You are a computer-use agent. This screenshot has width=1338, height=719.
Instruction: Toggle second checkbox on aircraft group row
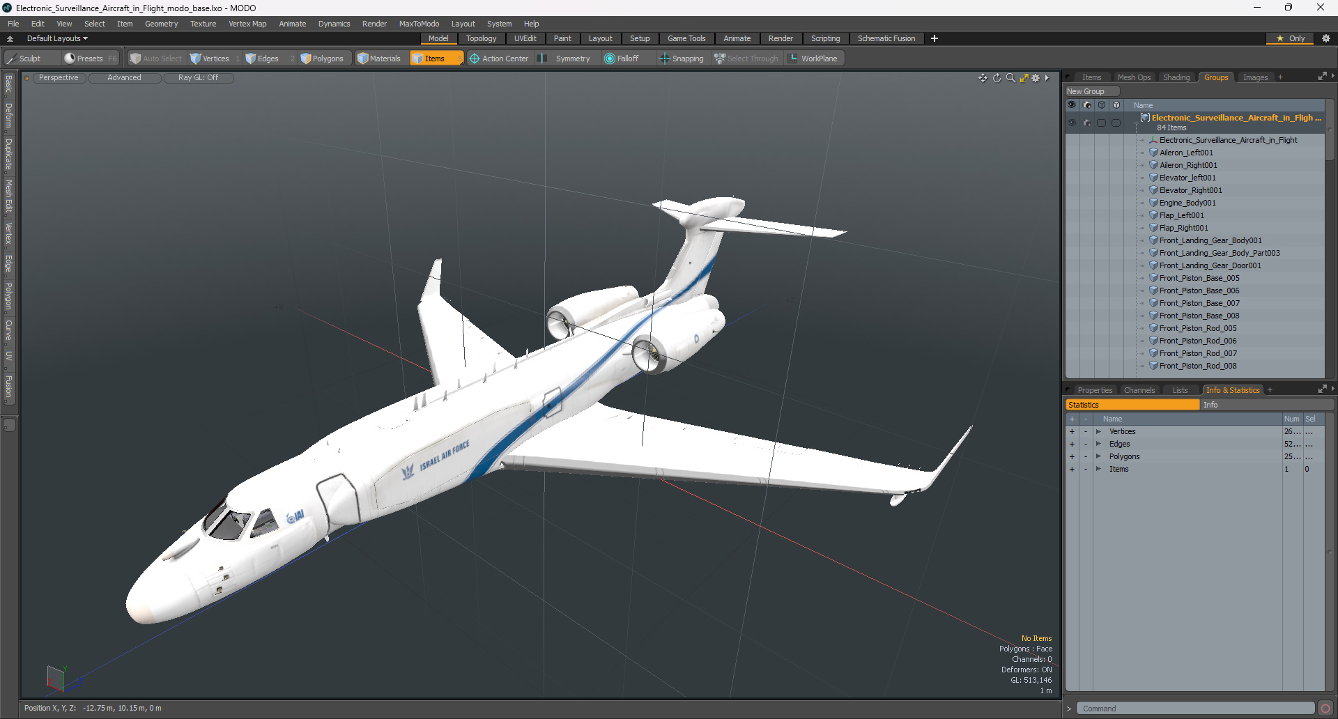pos(1116,123)
